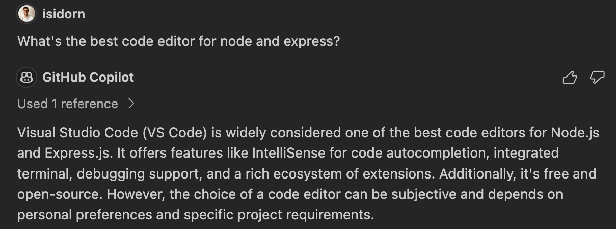This screenshot has width=616, height=229.
Task: Click the phrase 'personal preferences'
Action: click(x=85, y=215)
